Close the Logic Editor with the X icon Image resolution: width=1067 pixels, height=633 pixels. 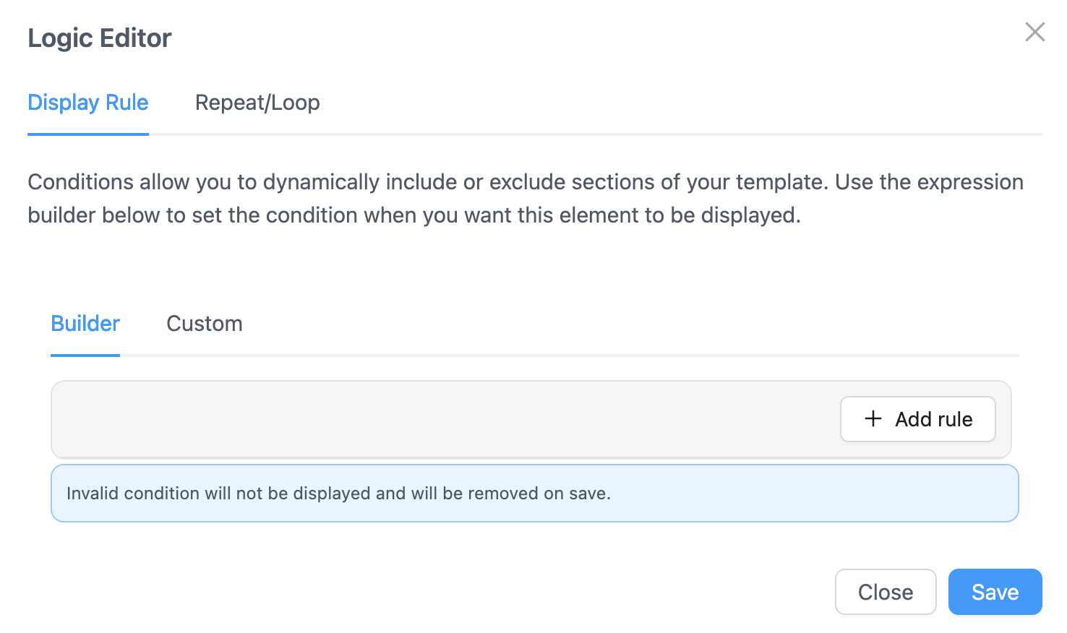point(1034,32)
